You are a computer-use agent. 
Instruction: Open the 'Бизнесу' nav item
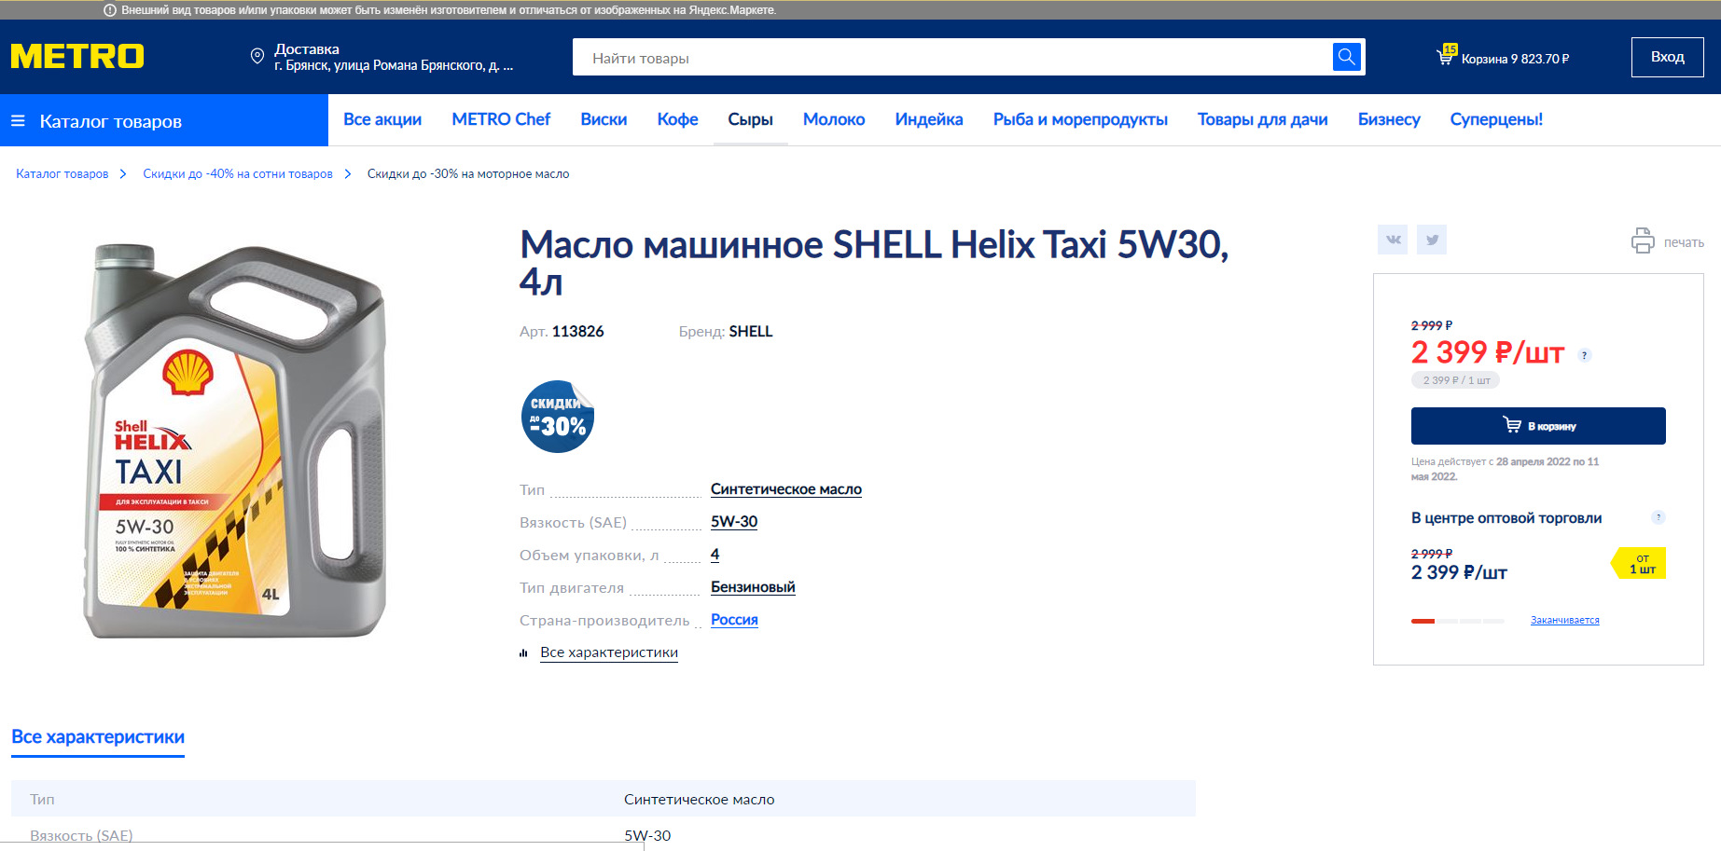[1389, 119]
